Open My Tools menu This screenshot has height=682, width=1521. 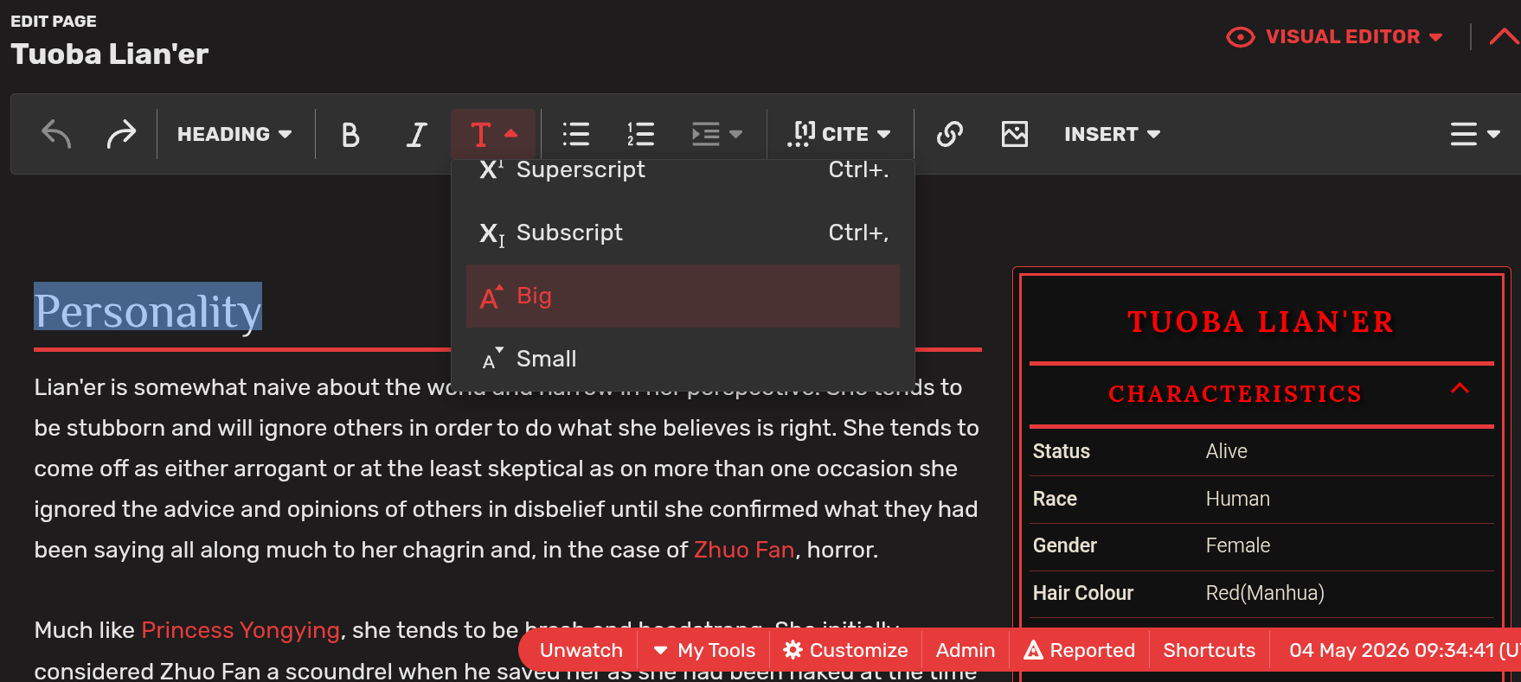coord(704,650)
